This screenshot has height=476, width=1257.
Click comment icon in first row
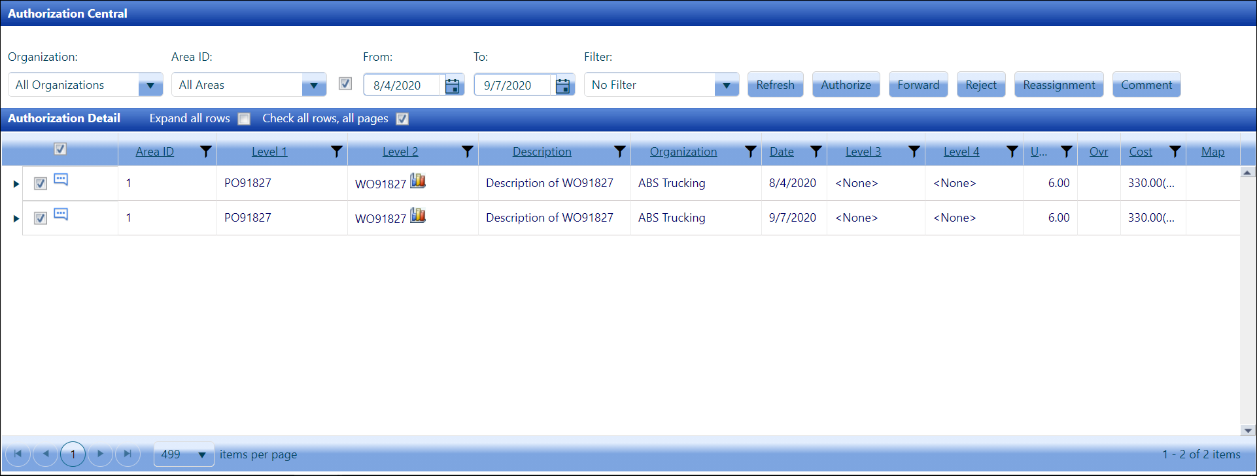(x=61, y=180)
